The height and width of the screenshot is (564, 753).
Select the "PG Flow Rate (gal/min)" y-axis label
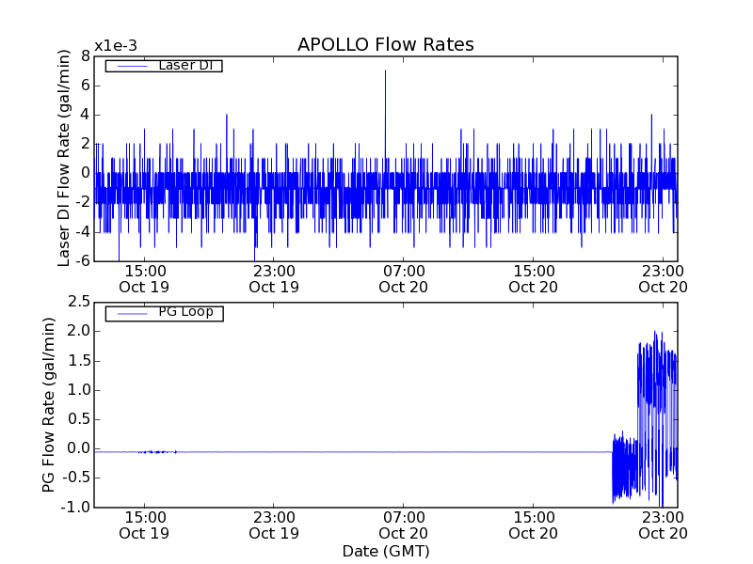click(x=48, y=404)
